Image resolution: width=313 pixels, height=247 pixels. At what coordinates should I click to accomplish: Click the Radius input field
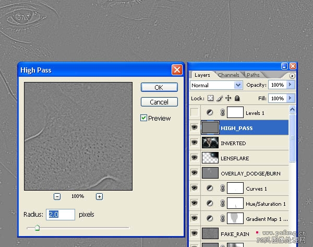pos(61,215)
